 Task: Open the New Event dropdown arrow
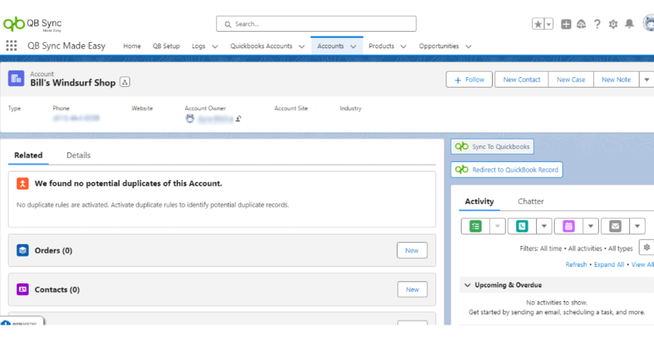click(x=590, y=226)
